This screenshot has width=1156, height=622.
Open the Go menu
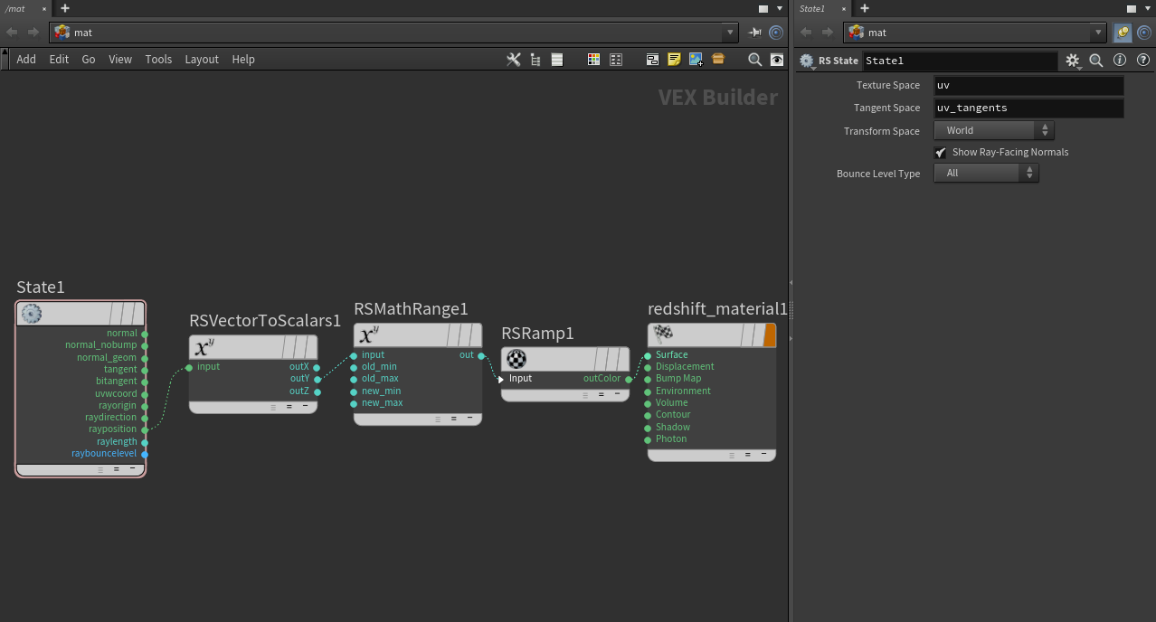click(x=89, y=59)
